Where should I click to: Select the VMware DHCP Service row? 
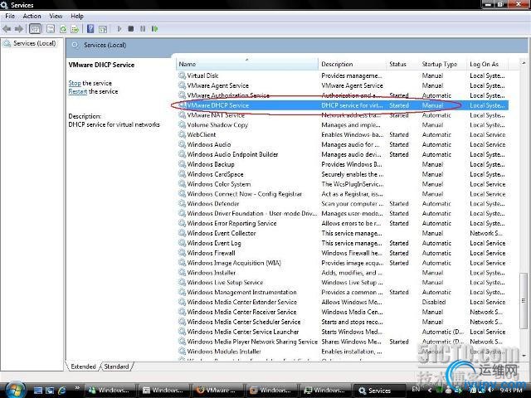point(343,105)
